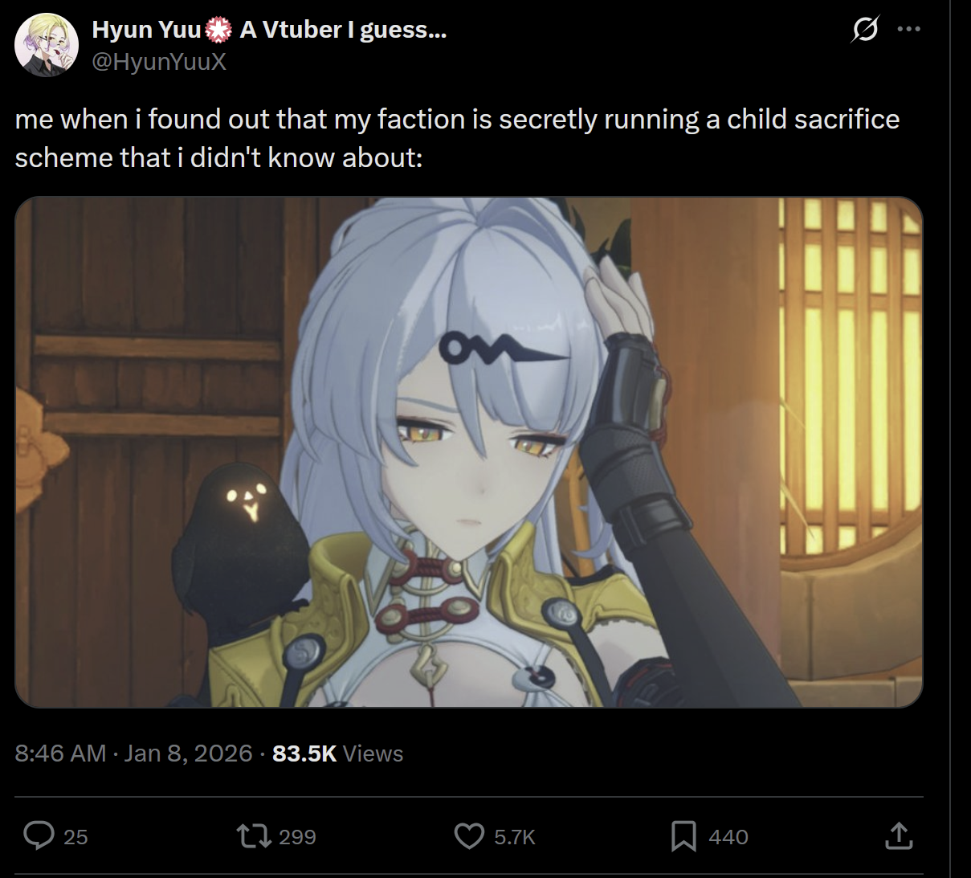Click the Jan 8, 2026 date text
This screenshot has width=971, height=878.
pos(189,753)
